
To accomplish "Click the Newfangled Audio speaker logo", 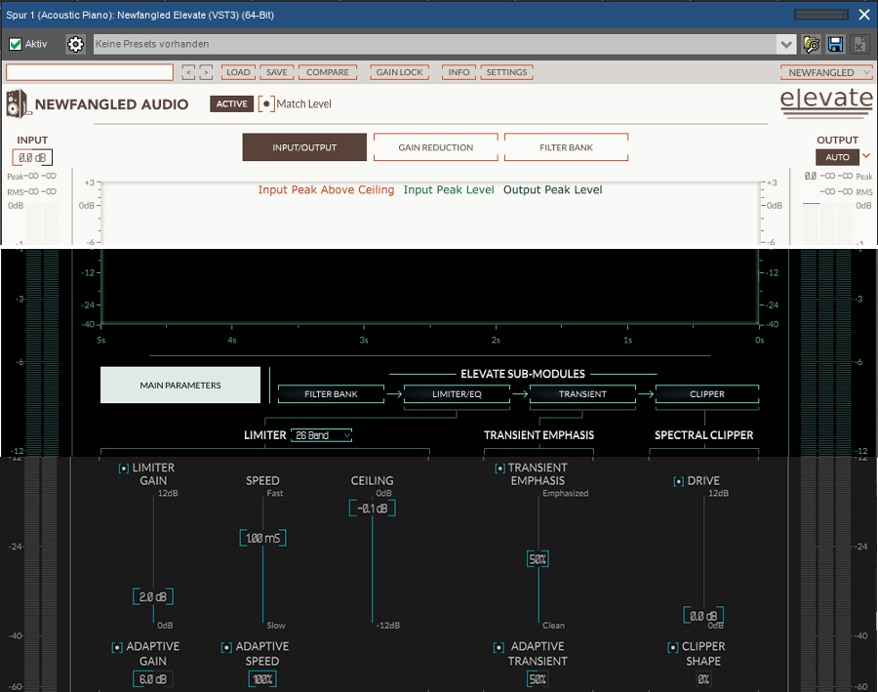I will click(18, 103).
